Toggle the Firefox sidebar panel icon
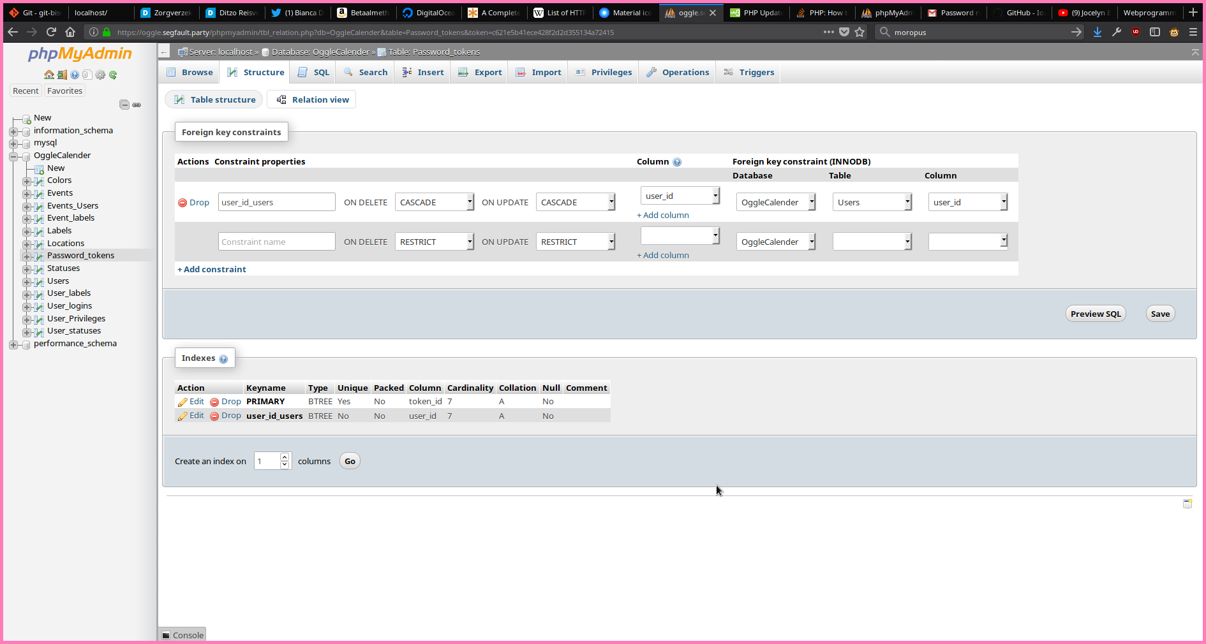 [1154, 32]
